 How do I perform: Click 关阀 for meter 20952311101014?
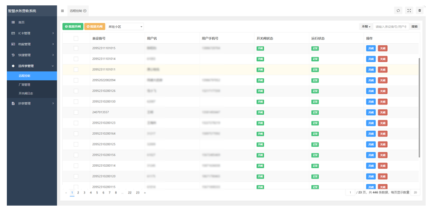[382, 59]
